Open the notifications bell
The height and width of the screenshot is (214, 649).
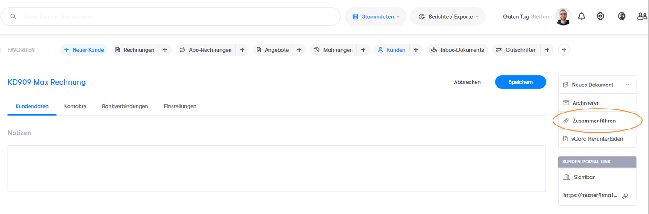coord(582,16)
